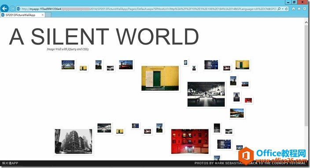The height and width of the screenshot is (168, 310).
Task: Click the browser back arrow button
Action: (4, 8)
